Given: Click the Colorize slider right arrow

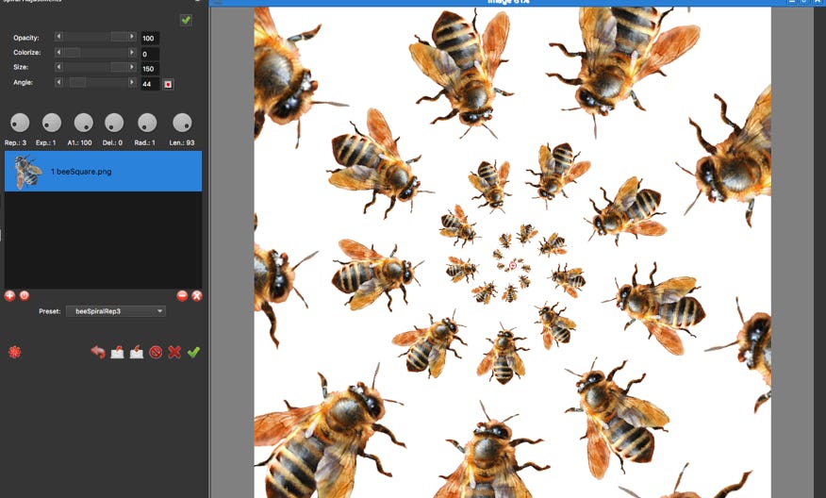Looking at the screenshot, I should click(132, 52).
